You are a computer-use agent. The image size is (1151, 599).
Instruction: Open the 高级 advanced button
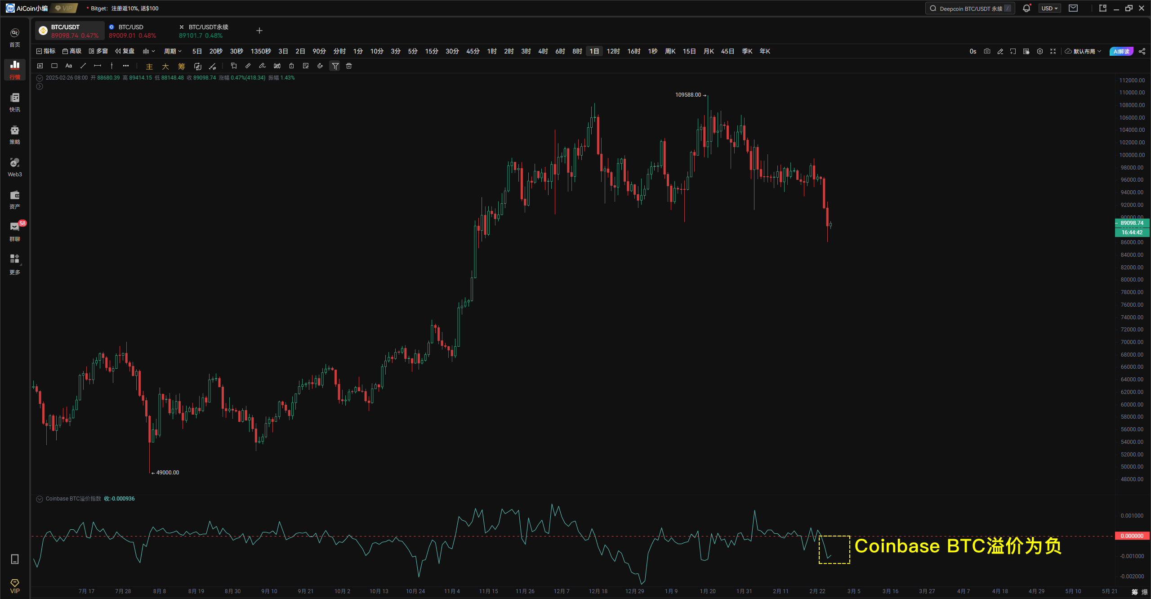pos(72,51)
